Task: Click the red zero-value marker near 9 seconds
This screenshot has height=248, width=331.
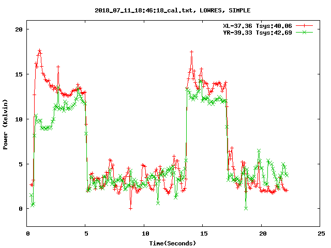Action: (x=131, y=209)
